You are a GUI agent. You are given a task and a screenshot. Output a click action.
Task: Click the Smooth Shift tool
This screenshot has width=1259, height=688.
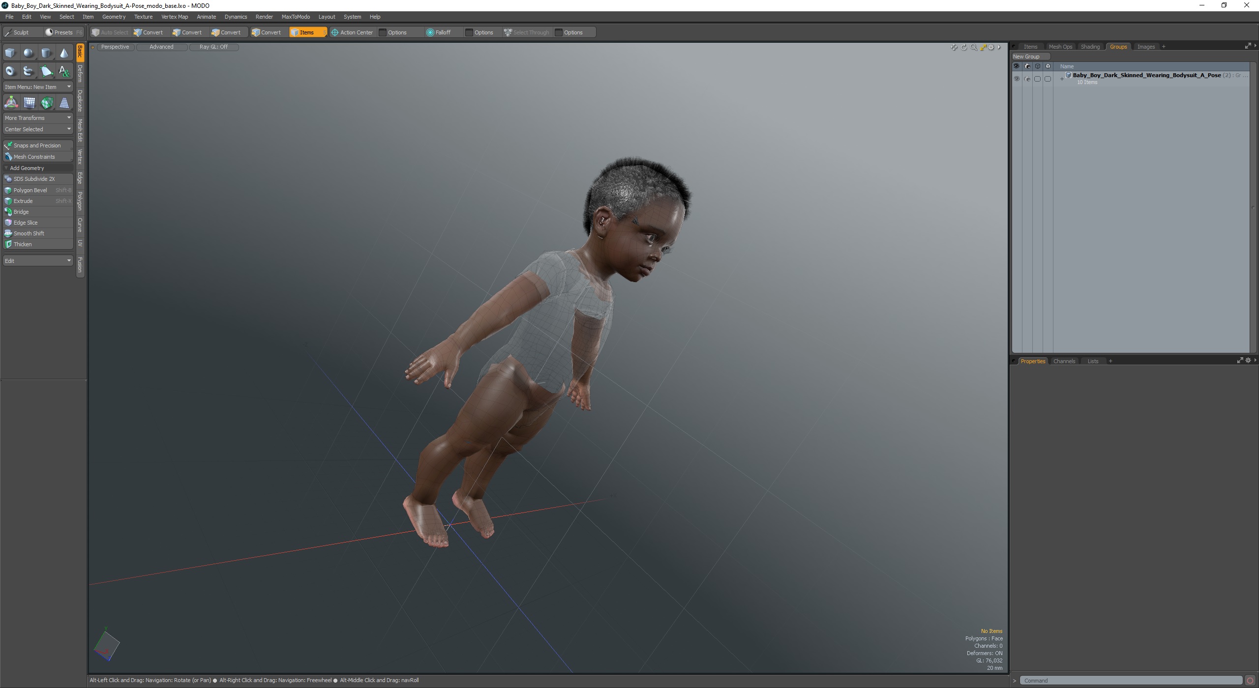(x=29, y=233)
